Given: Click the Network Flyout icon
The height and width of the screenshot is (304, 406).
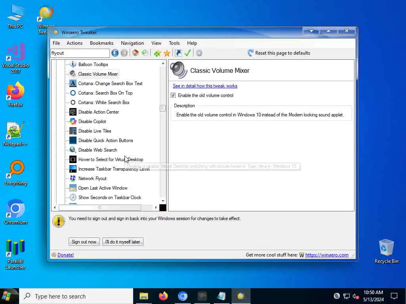Looking at the screenshot, I should click(x=73, y=179).
